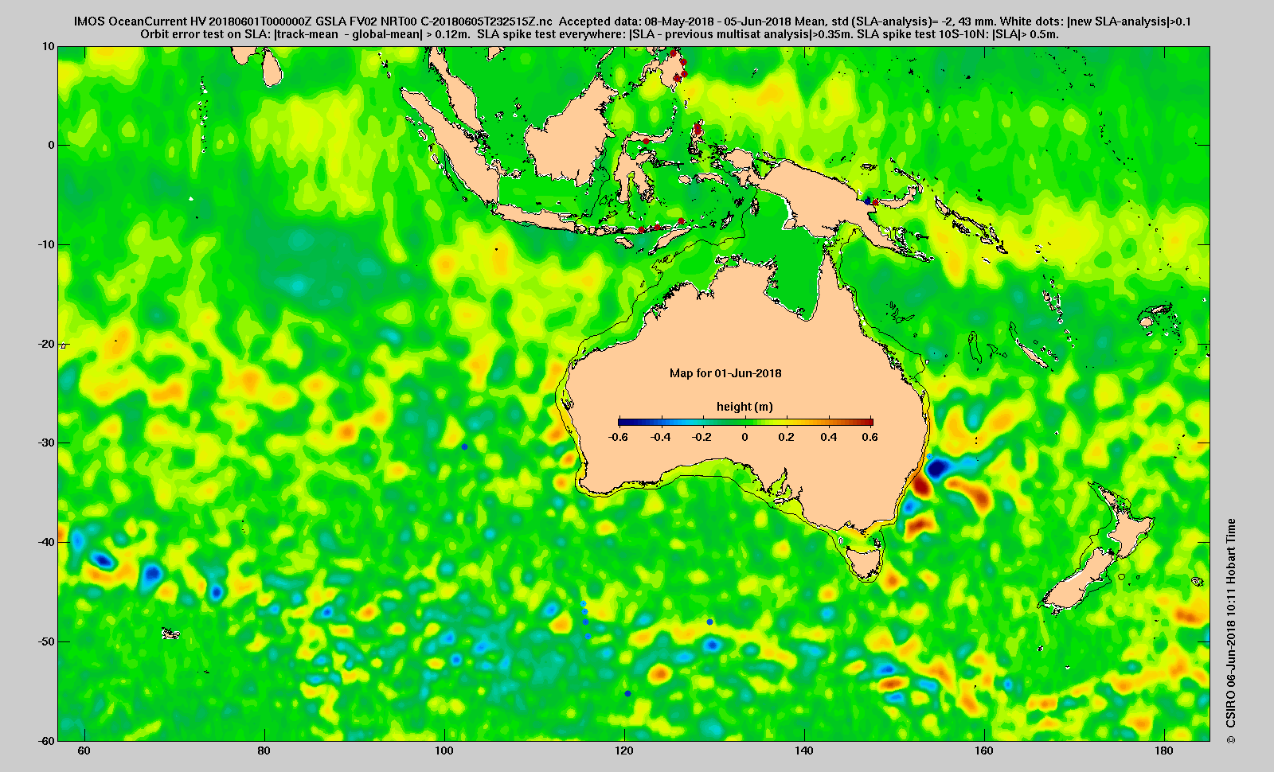Click the latitude axis label "-20"

(x=46, y=344)
